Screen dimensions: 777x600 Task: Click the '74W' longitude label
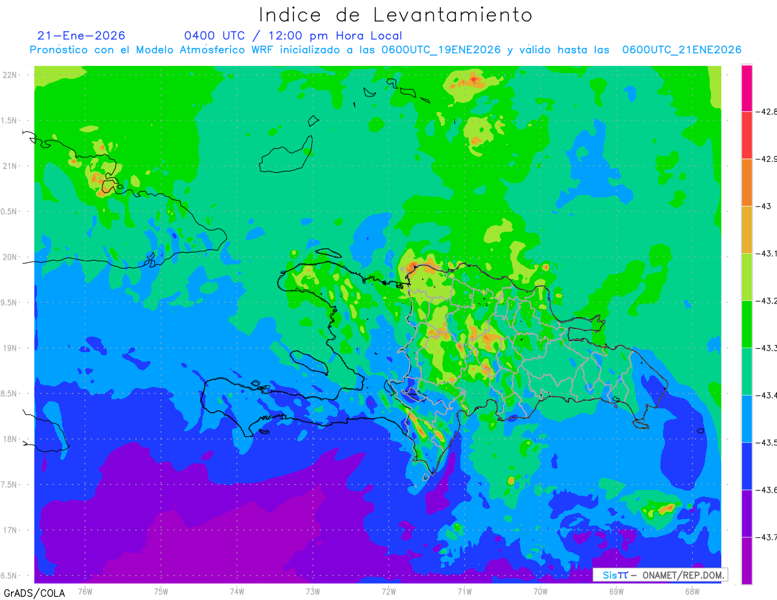coord(236,592)
